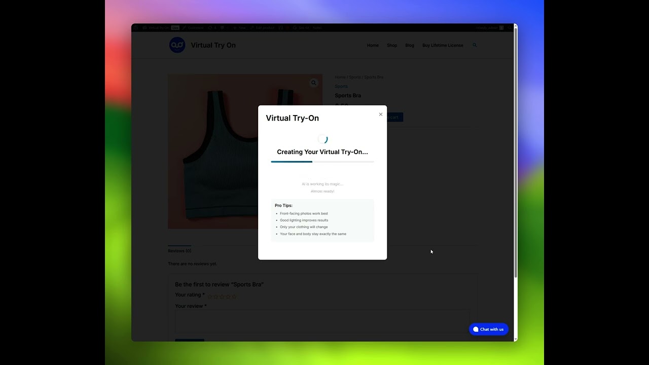
Task: Switch to the Reviews (0) tab
Action: coord(179,251)
